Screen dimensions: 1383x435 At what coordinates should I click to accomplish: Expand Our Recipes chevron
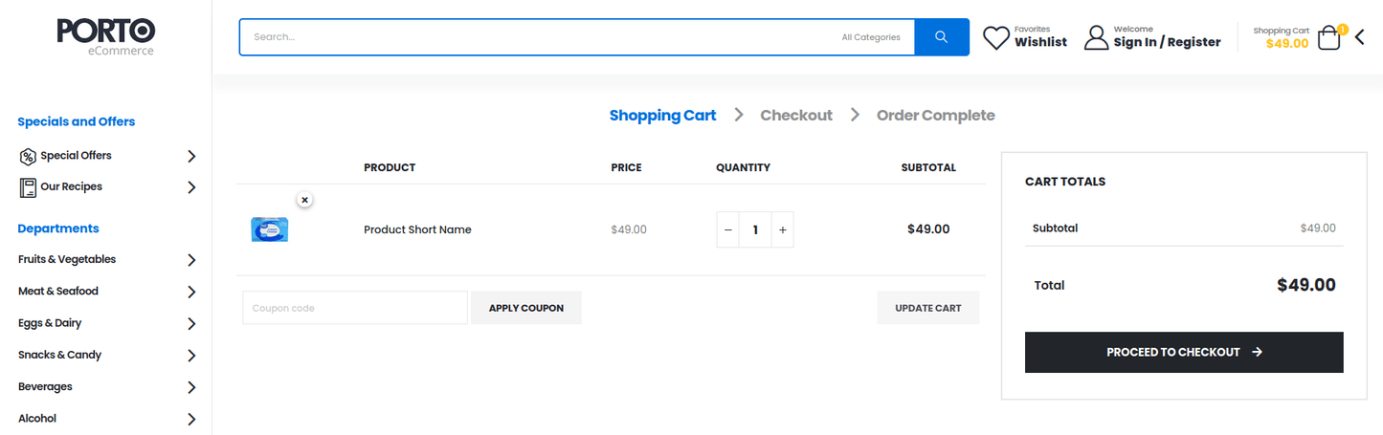coord(191,187)
